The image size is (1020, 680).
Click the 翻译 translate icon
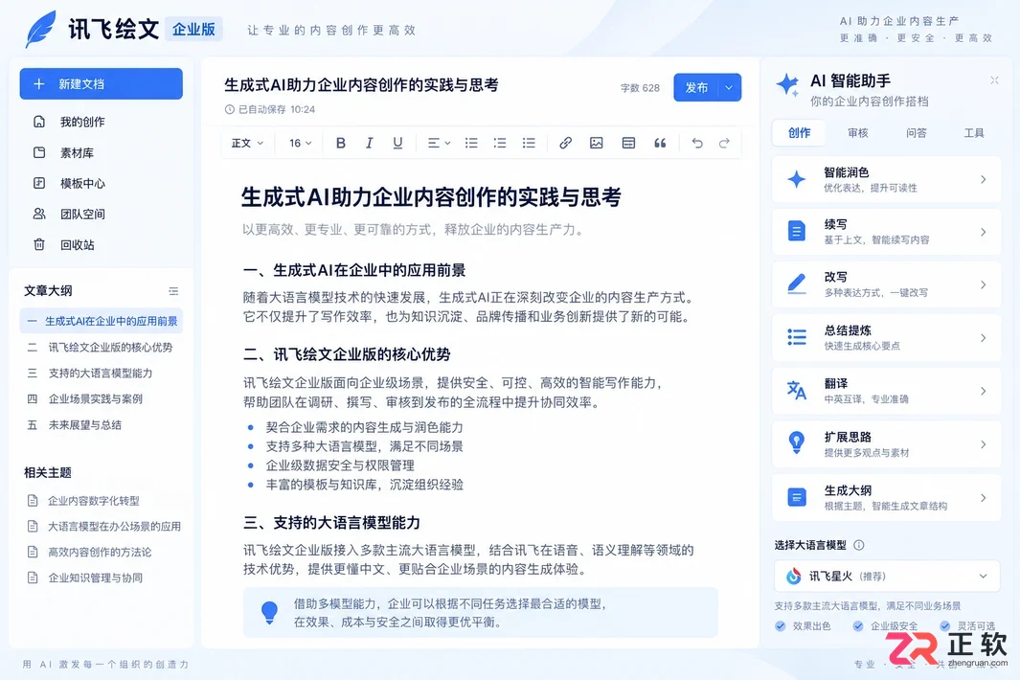(796, 391)
